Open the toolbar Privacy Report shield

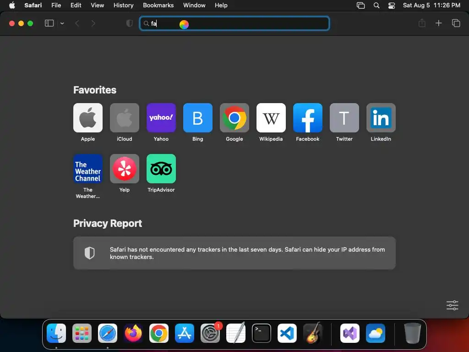pos(129,23)
